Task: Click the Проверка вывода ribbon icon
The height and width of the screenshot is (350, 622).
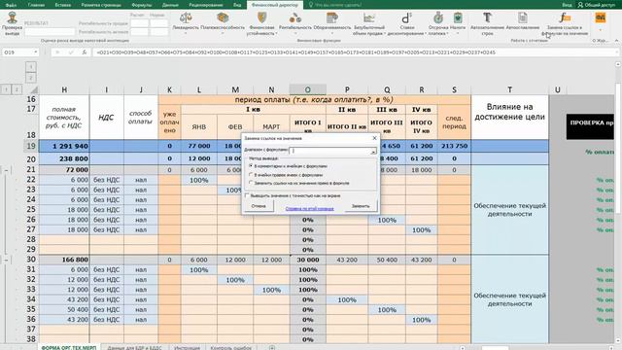Action: [x=12, y=18]
